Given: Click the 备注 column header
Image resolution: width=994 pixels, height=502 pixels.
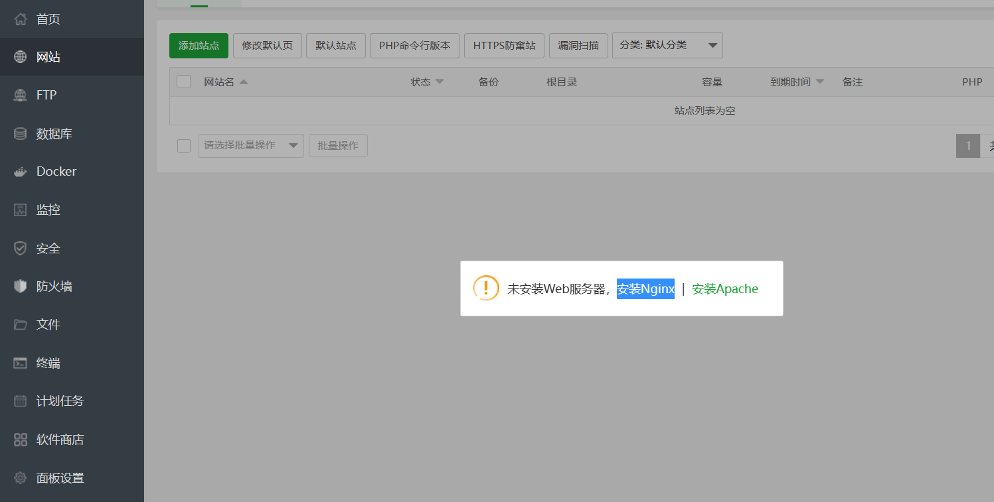Looking at the screenshot, I should click(853, 82).
